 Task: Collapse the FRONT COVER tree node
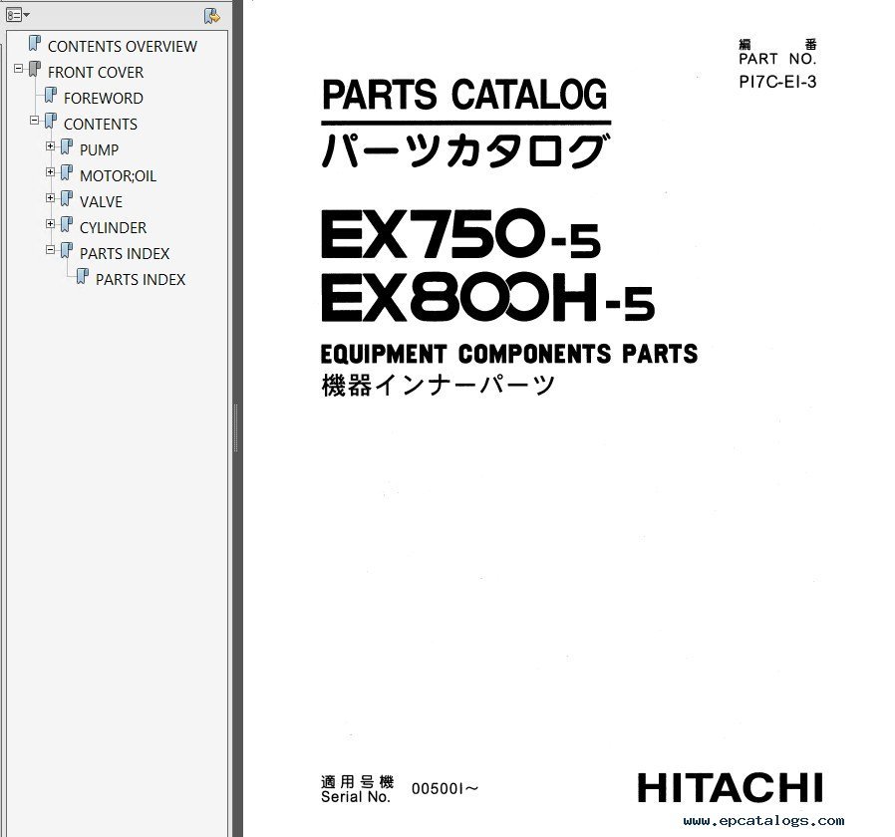click(x=18, y=69)
